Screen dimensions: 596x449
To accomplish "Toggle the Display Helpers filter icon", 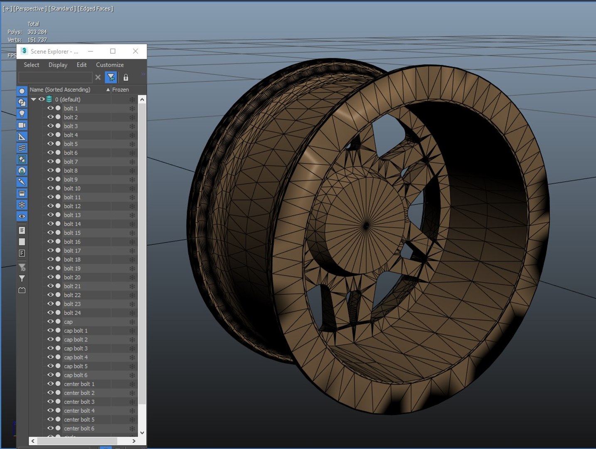I will [x=22, y=136].
